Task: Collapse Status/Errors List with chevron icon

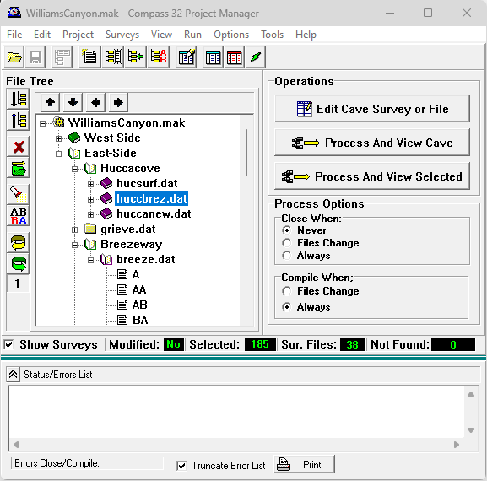Action: click(x=13, y=375)
